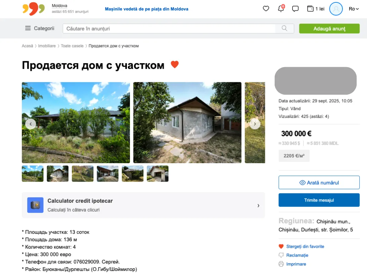367x274 pixels.
Task: Click the Trimite mesajul button
Action: pyautogui.click(x=319, y=200)
